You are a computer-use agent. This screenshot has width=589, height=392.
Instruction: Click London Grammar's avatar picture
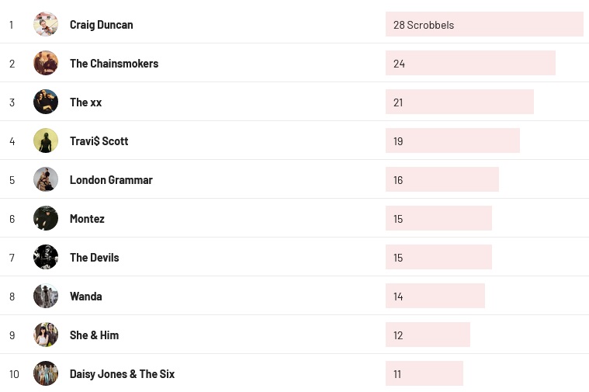pyautogui.click(x=46, y=179)
